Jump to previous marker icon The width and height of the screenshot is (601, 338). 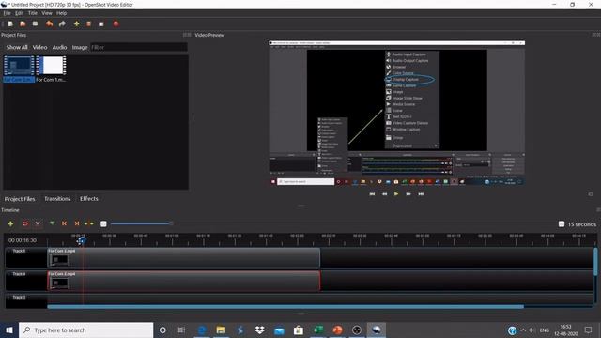tap(65, 223)
